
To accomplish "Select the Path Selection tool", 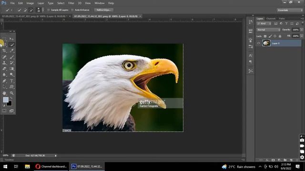I will click(x=4, y=86).
